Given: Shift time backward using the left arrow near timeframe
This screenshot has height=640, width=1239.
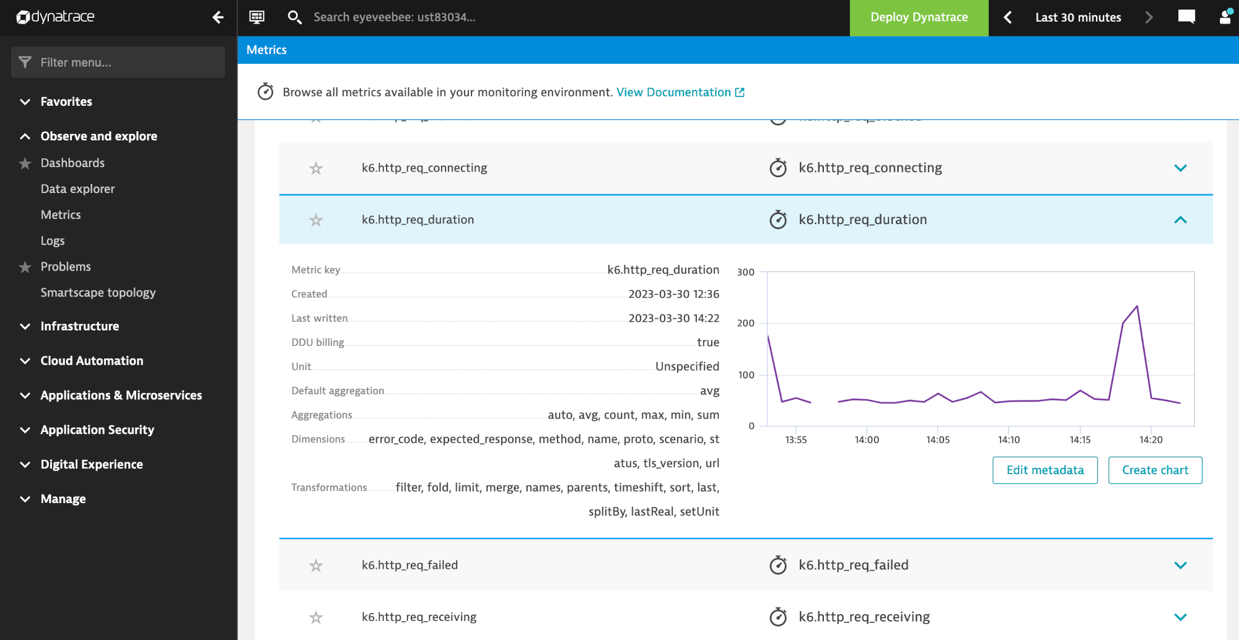Looking at the screenshot, I should [1007, 17].
